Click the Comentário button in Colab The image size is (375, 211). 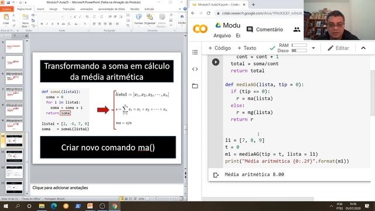(265, 29)
